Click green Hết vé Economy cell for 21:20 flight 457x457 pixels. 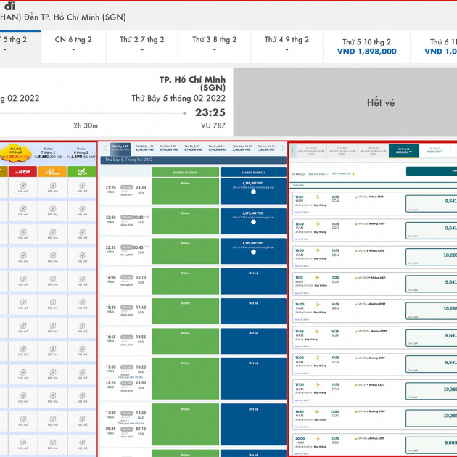[x=186, y=192]
